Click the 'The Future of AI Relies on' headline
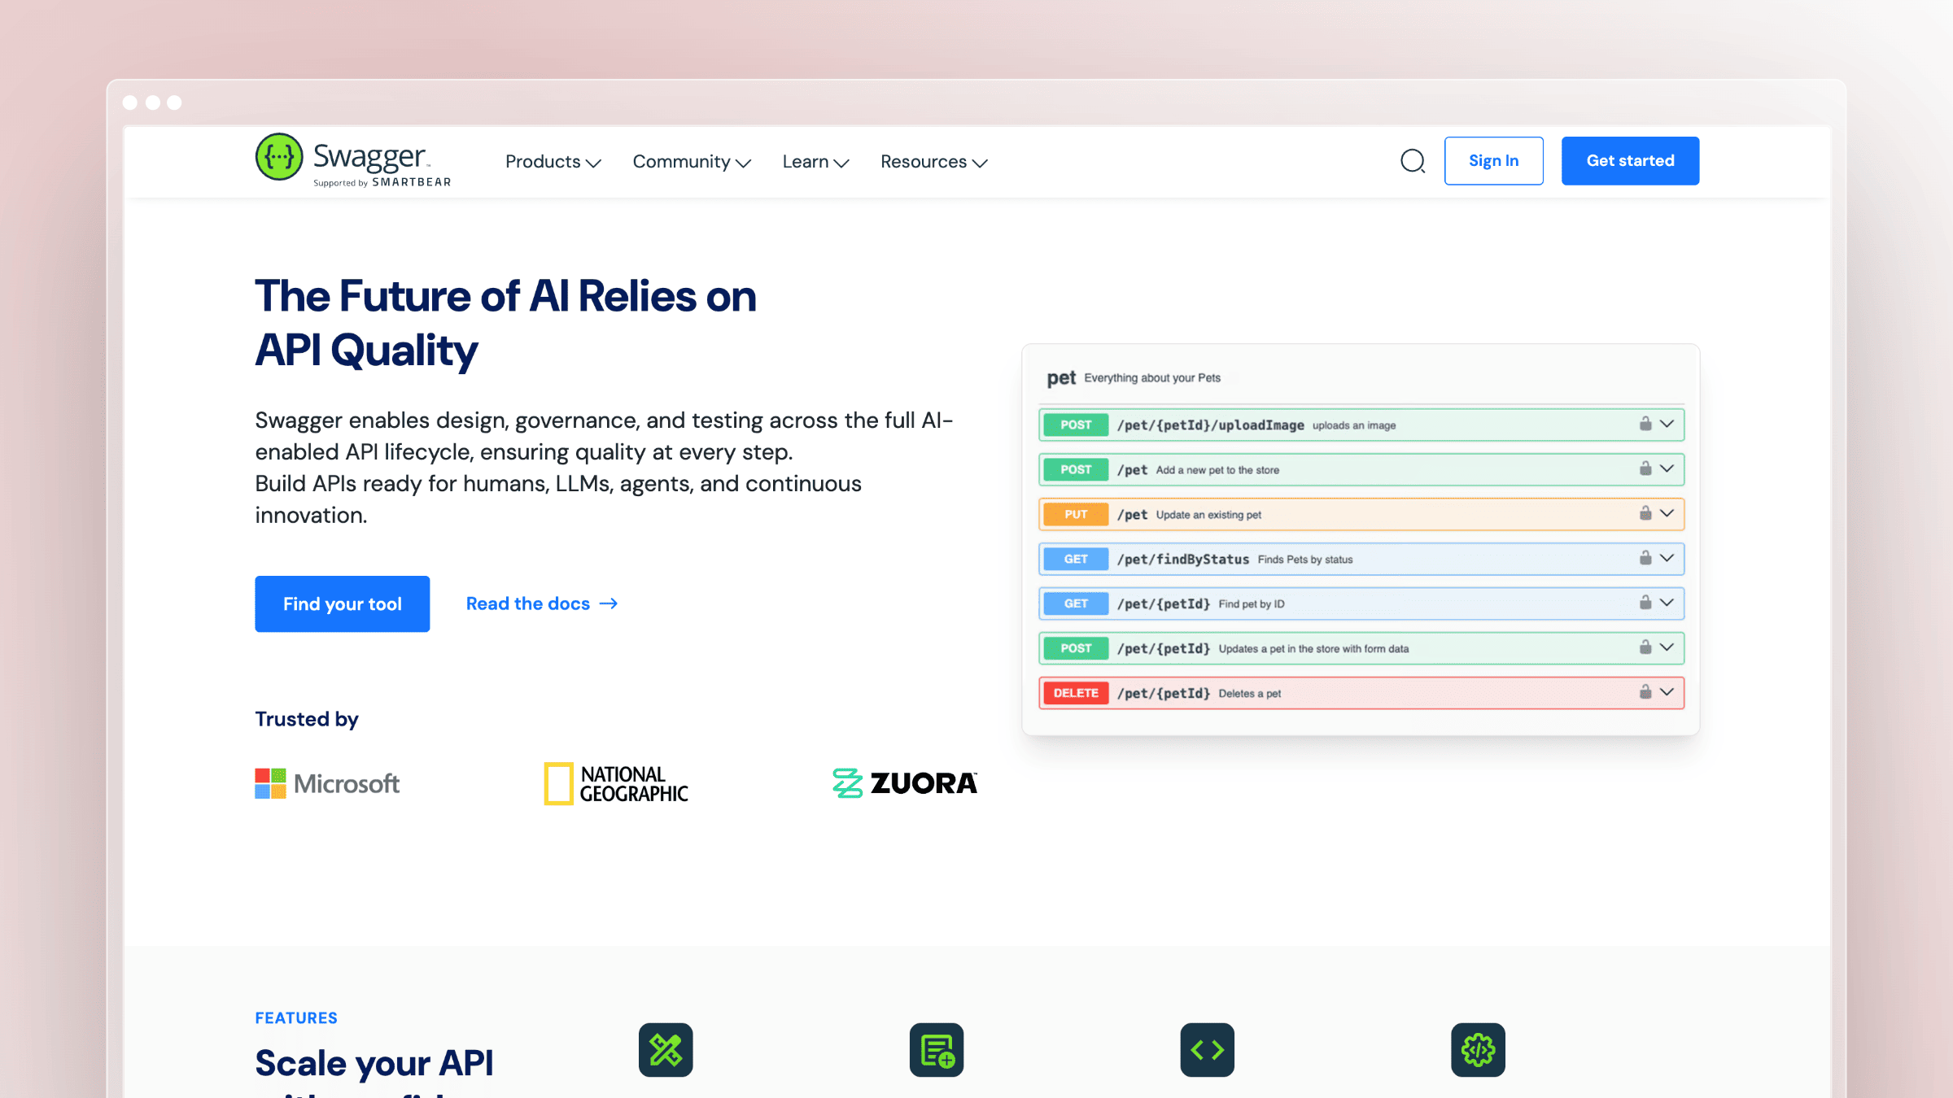 pos(505,296)
